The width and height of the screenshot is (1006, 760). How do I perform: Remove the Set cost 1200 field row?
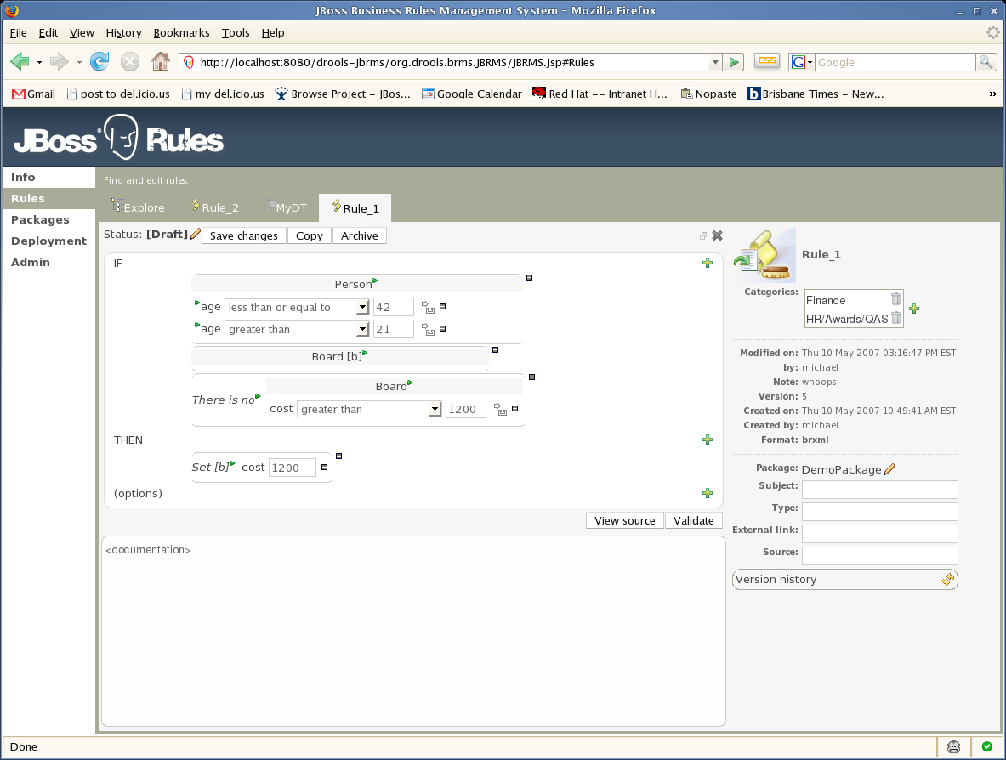(x=325, y=467)
